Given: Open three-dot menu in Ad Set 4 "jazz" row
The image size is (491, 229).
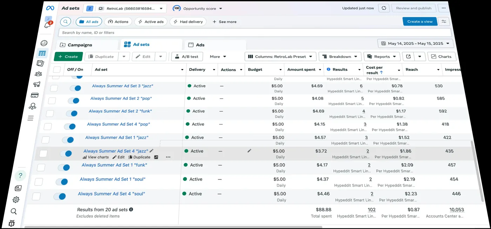Looking at the screenshot, I should coord(168,157).
